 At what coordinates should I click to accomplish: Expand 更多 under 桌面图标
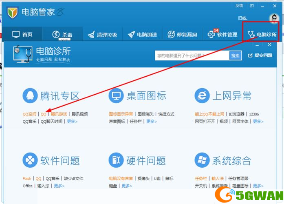point(152,121)
